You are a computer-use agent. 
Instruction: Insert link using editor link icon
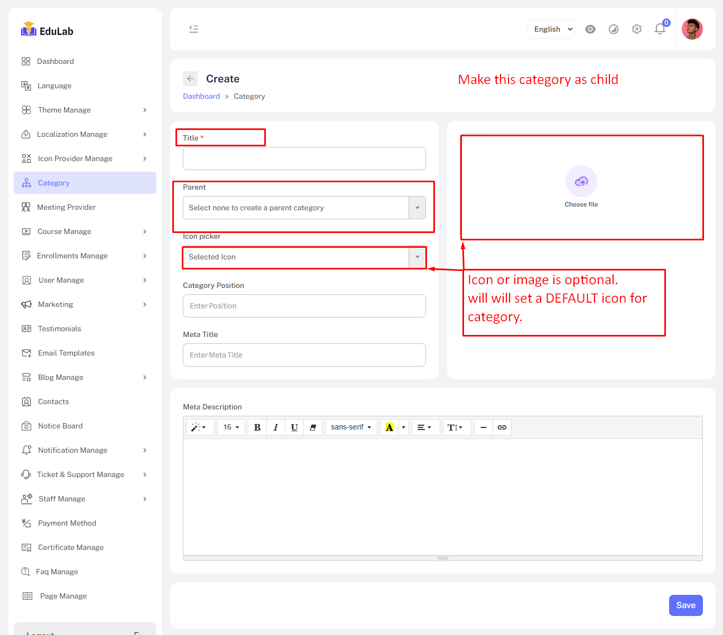(x=502, y=427)
